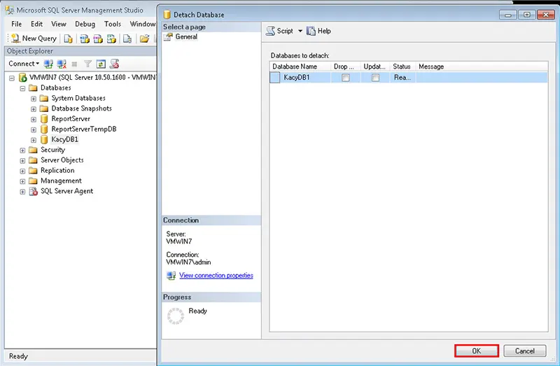Open the View menu
The height and width of the screenshot is (366, 560).
click(59, 24)
